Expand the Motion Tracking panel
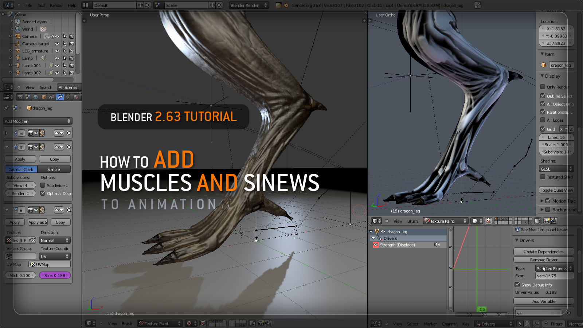This screenshot has height=328, width=583. click(x=542, y=201)
